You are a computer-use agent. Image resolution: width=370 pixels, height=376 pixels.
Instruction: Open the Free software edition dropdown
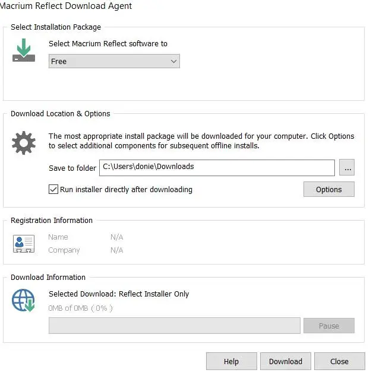tap(113, 61)
